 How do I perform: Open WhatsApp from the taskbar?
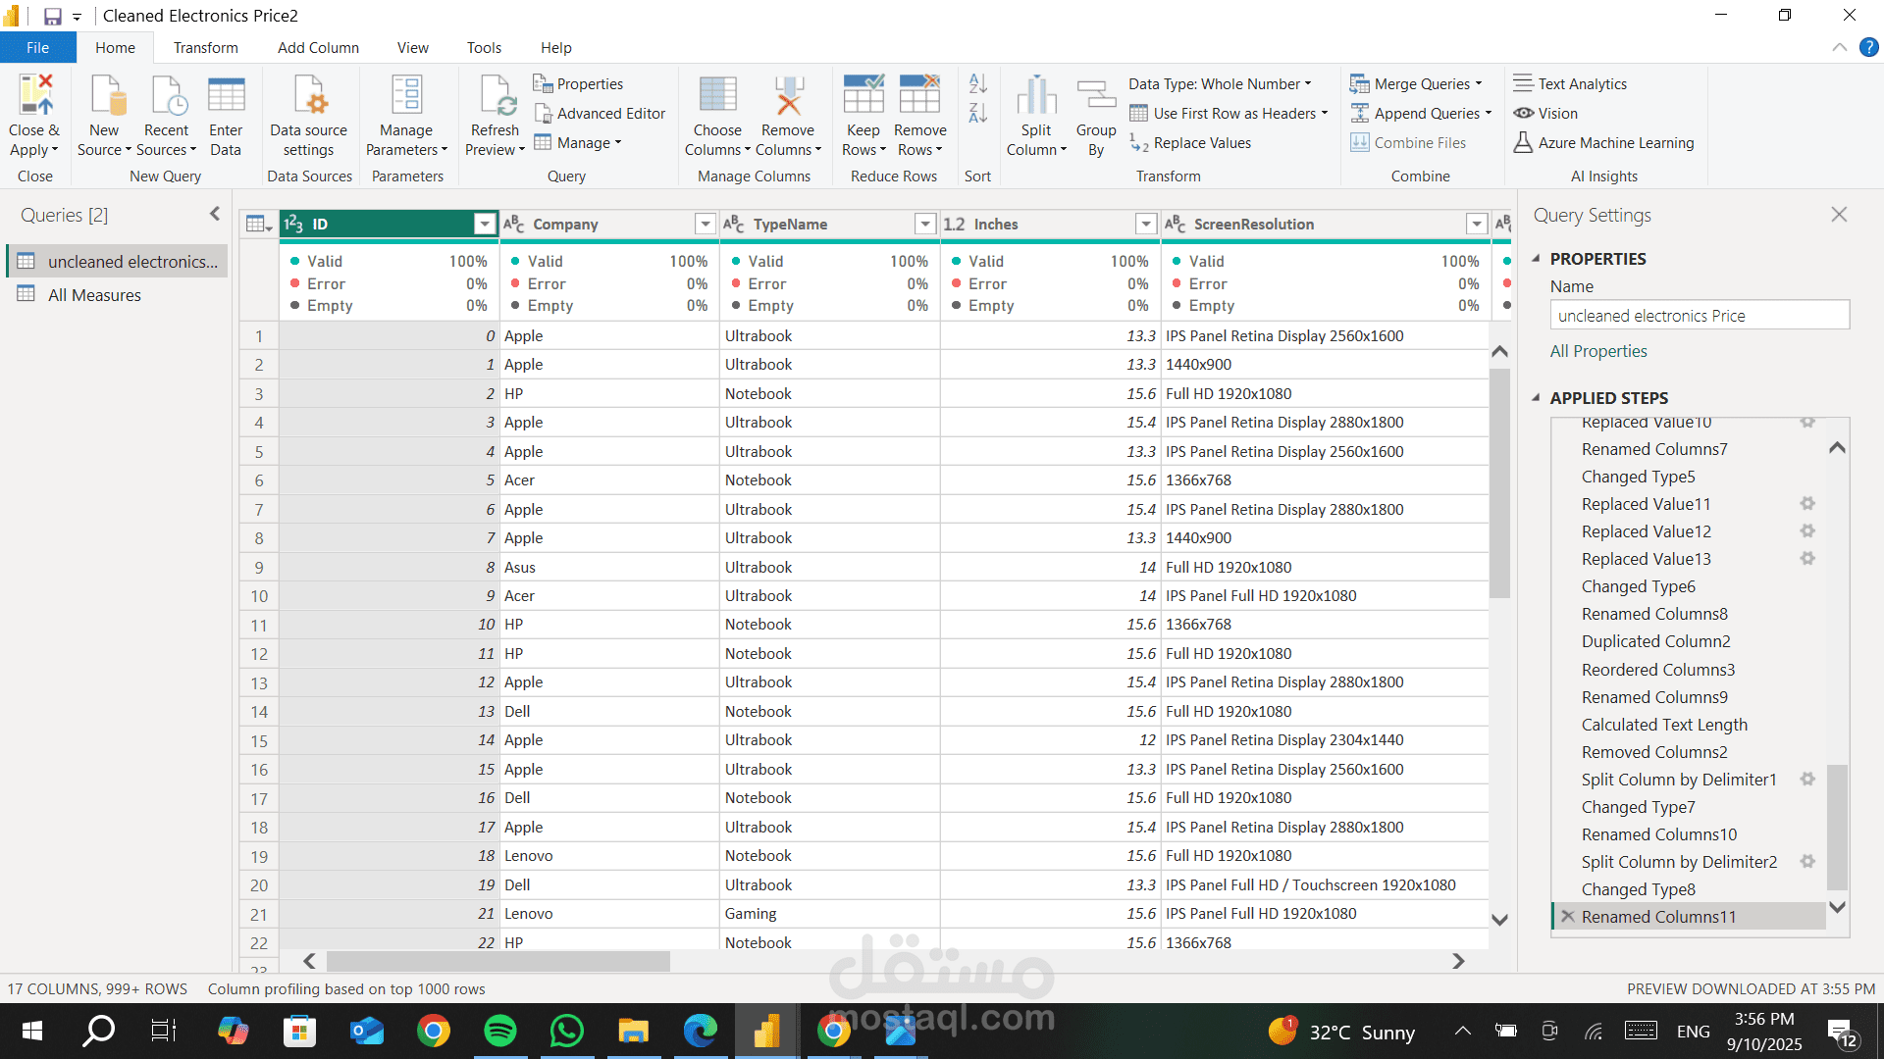pyautogui.click(x=567, y=1032)
